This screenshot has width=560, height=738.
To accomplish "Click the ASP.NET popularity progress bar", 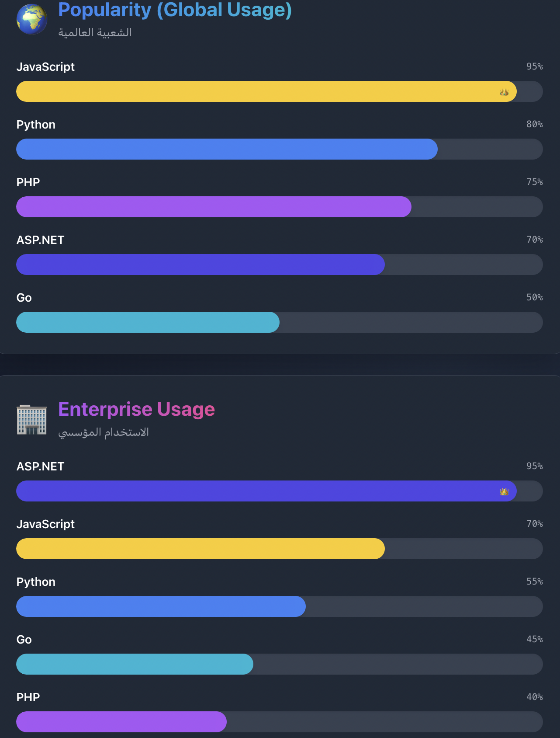I will 200,265.
